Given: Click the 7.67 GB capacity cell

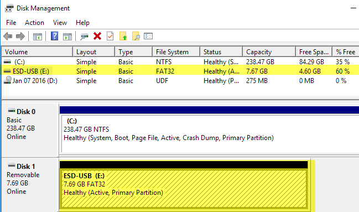Looking at the screenshot, I should (x=257, y=71).
